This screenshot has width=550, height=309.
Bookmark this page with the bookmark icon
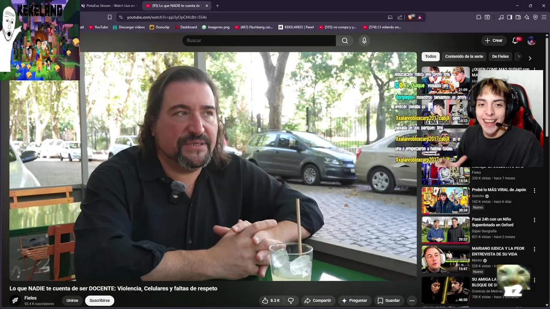pyautogui.click(x=110, y=17)
